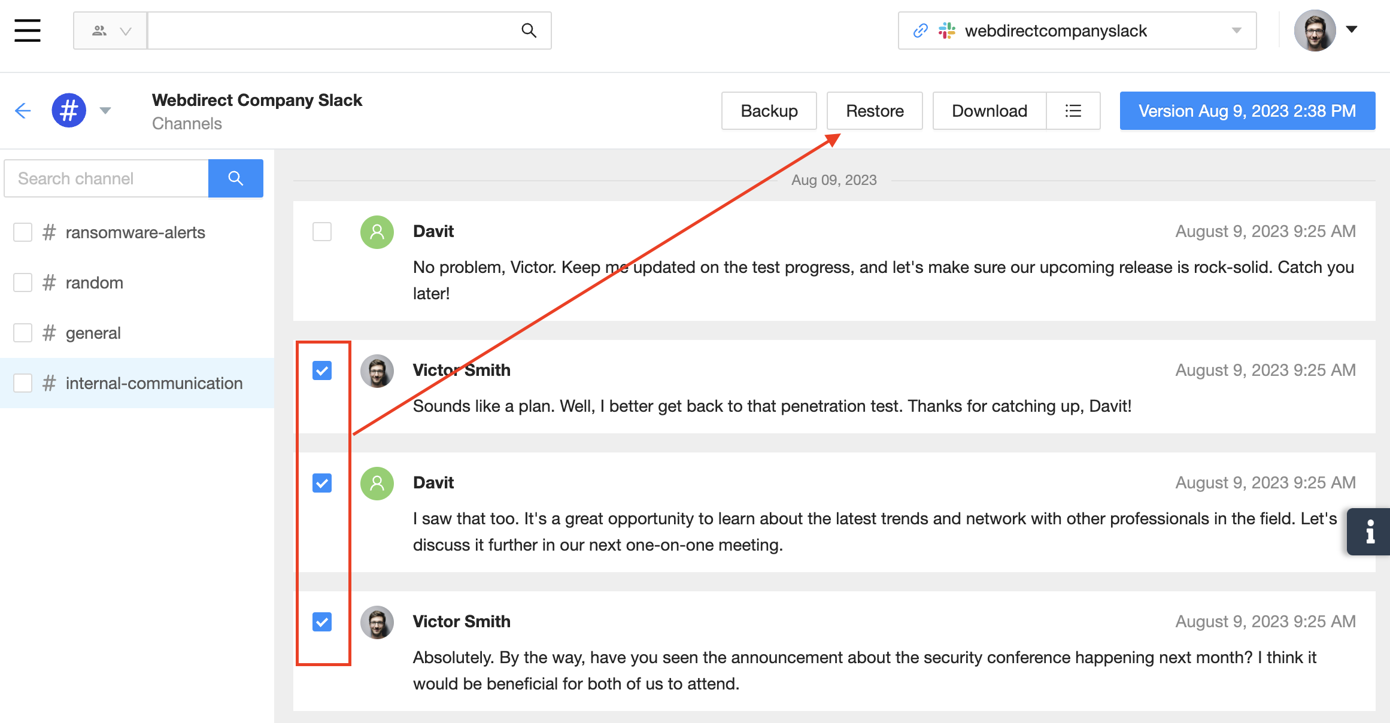Click the magnifier icon in top search bar
This screenshot has width=1390, height=723.
529,31
